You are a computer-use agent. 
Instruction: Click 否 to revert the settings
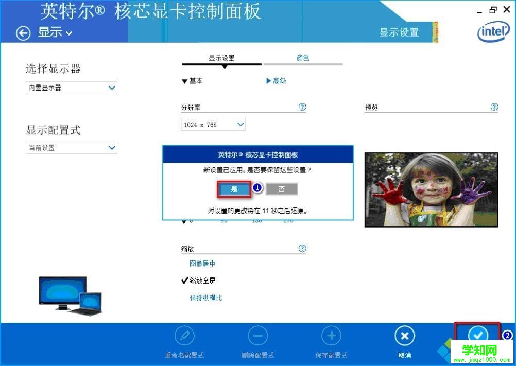tap(282, 189)
